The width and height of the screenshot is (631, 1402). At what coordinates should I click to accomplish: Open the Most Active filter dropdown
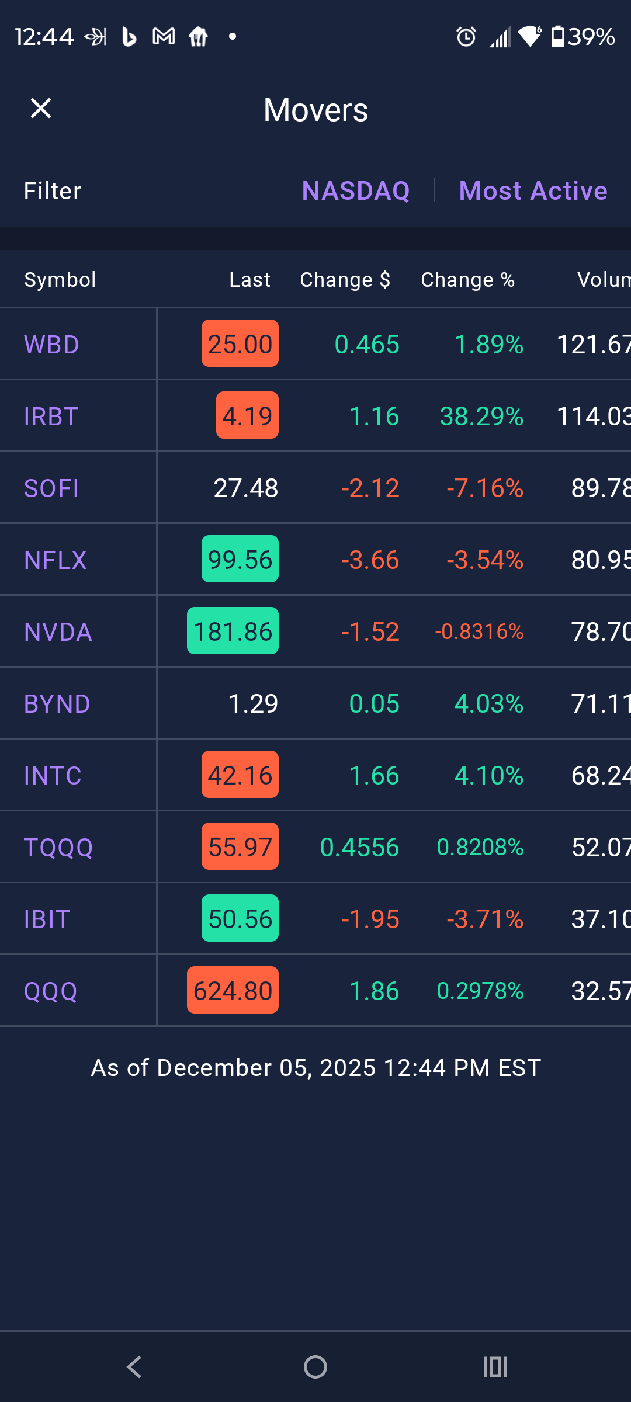[533, 191]
